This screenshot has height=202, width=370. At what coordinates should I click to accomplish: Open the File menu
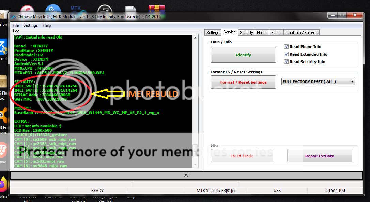coord(16,25)
